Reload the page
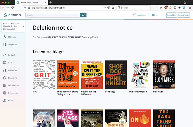Image resolution: width=193 pixels, height=127 pixels. [x=13, y=8]
